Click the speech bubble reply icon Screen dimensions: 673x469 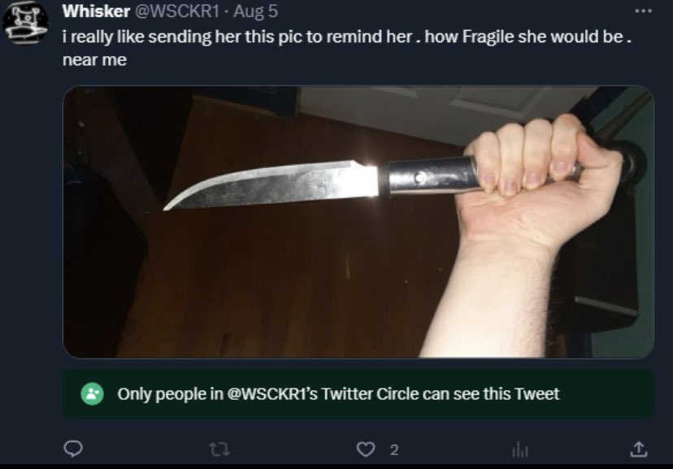pos(73,449)
